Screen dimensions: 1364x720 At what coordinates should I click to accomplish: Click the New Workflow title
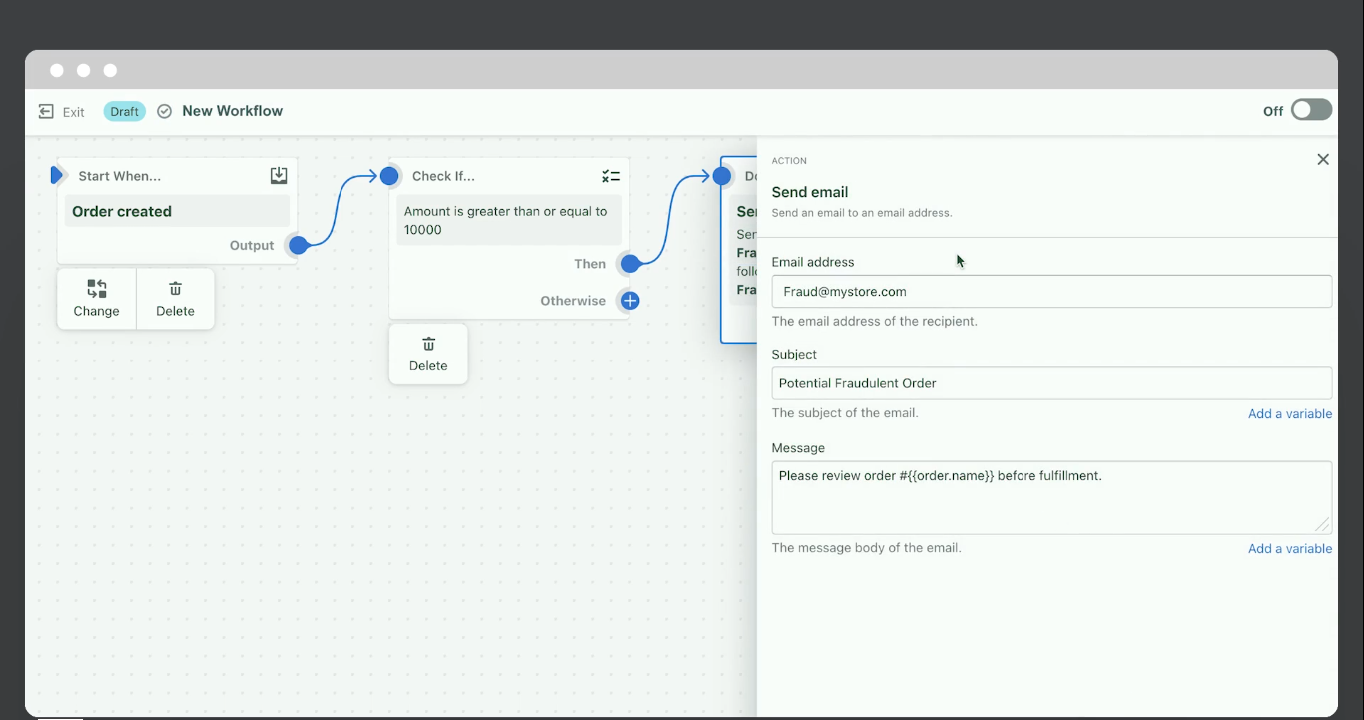coord(233,111)
